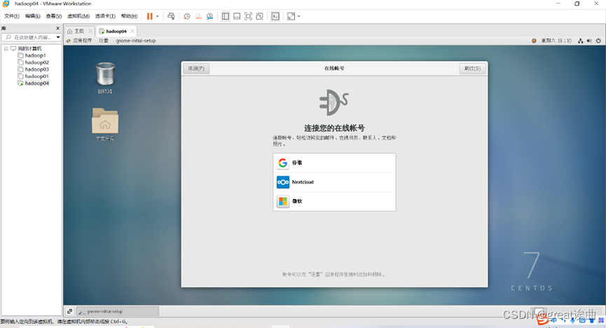Revert to snapshot using the orange clock icon

[198, 16]
